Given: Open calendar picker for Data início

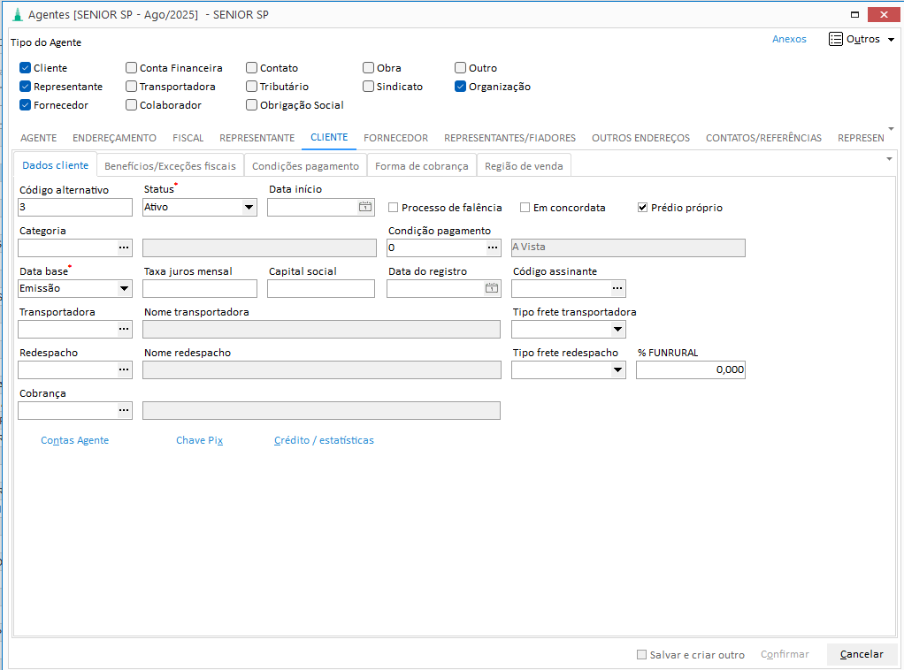Looking at the screenshot, I should pos(365,207).
